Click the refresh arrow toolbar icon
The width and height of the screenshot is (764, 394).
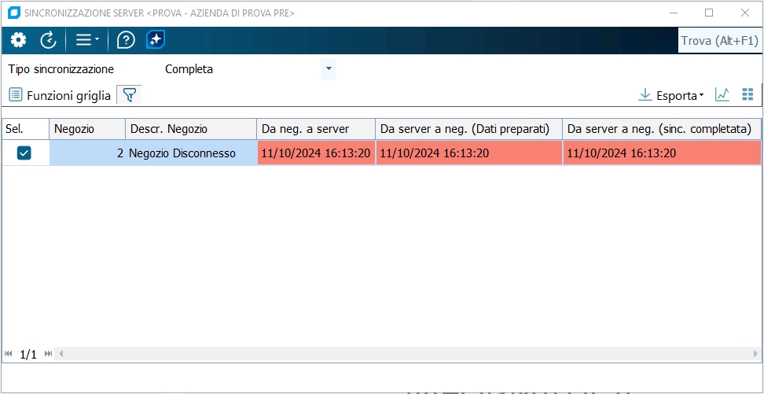pos(48,40)
